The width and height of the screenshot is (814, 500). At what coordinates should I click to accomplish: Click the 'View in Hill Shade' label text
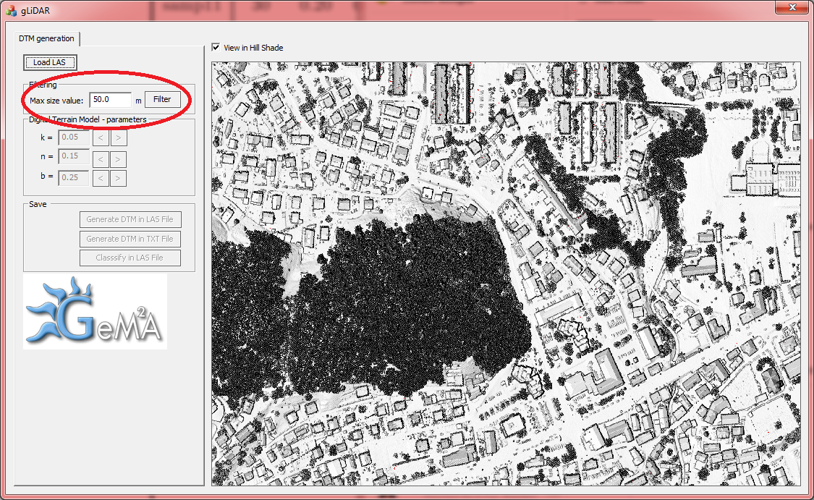click(x=253, y=48)
